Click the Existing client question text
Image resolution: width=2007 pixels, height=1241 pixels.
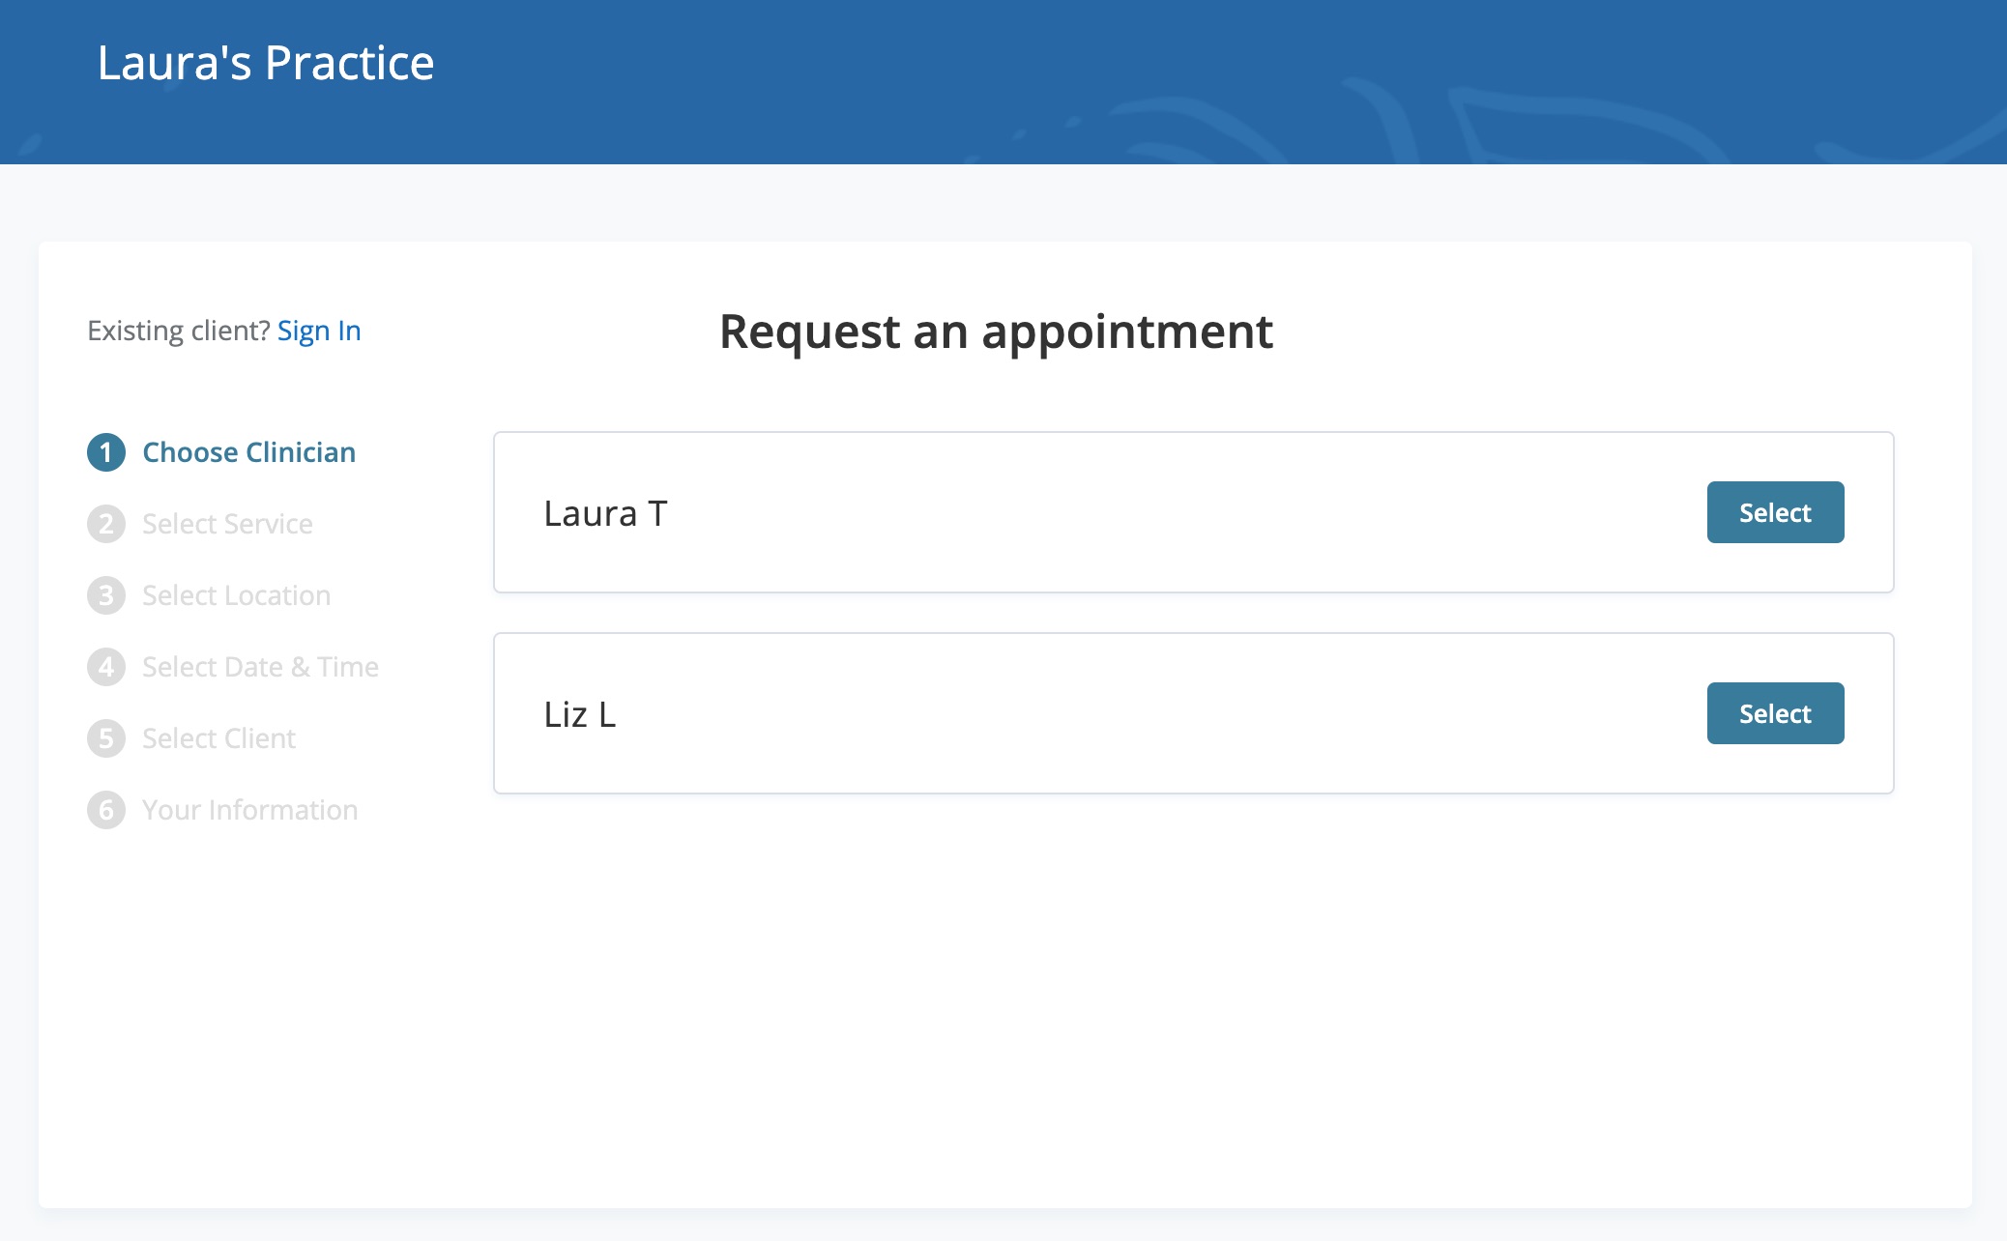click(x=177, y=330)
